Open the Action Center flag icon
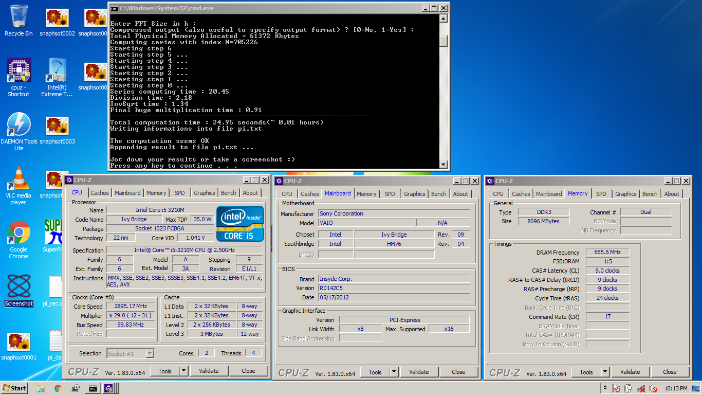Screen dimensions: 702x395 click(x=617, y=388)
